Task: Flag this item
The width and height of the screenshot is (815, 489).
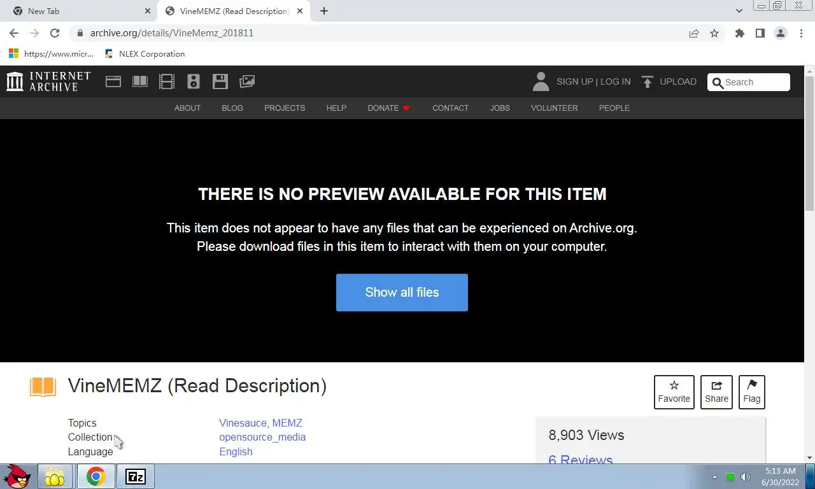Action: 751,392
